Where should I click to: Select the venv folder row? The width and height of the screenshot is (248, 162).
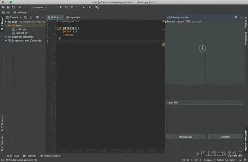25,25
